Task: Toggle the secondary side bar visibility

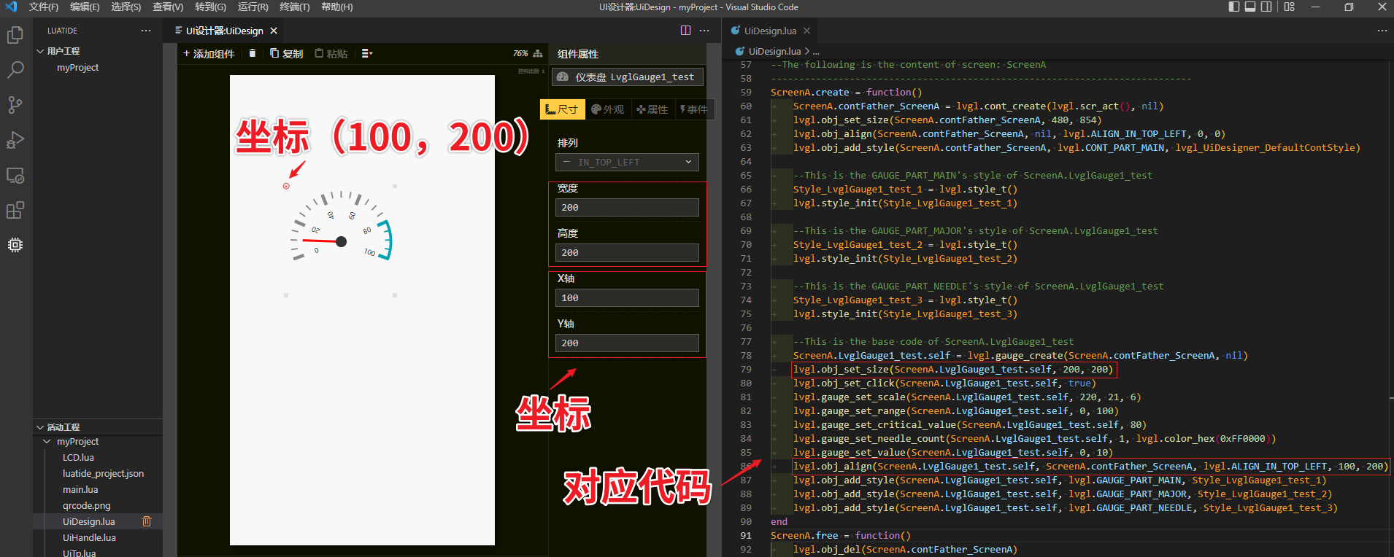Action: (x=1266, y=7)
